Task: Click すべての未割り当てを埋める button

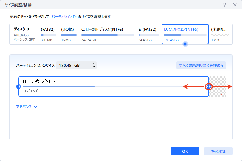Action: point(201,65)
